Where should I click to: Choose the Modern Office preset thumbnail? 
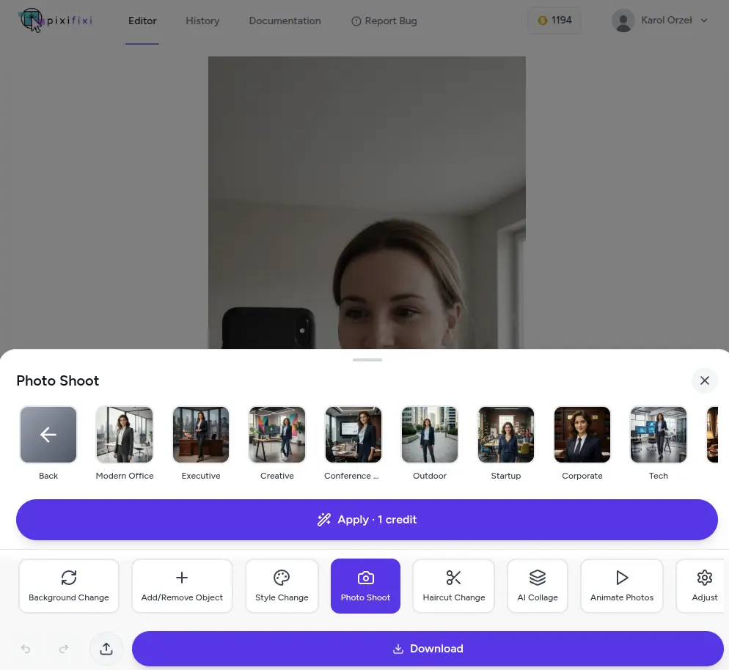(x=125, y=435)
